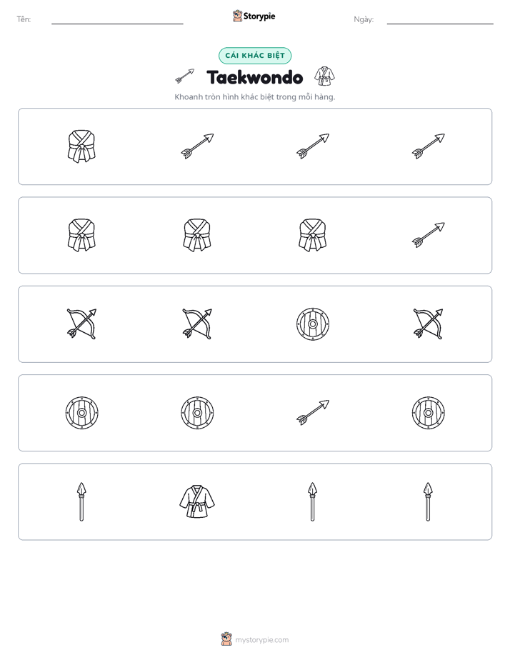
Task: Click the Taekwondo title heading
Action: pos(254,77)
